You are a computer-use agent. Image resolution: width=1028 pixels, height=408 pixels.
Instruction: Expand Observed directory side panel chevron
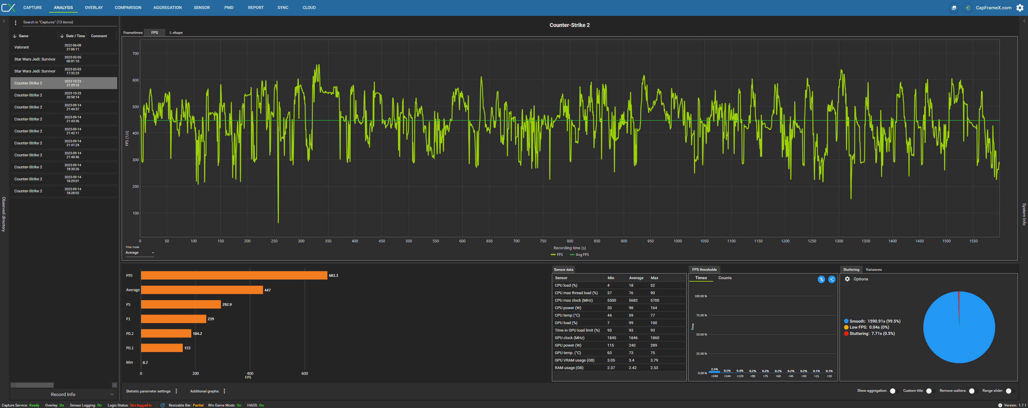click(x=4, y=21)
